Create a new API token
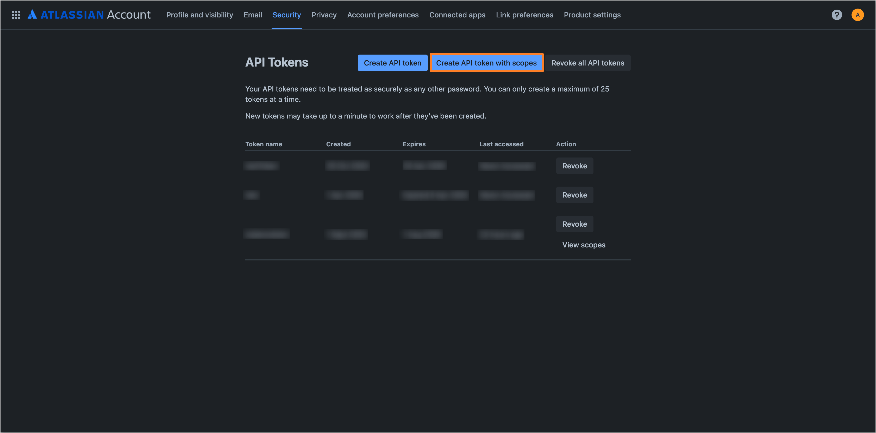This screenshot has width=876, height=433. [x=392, y=63]
